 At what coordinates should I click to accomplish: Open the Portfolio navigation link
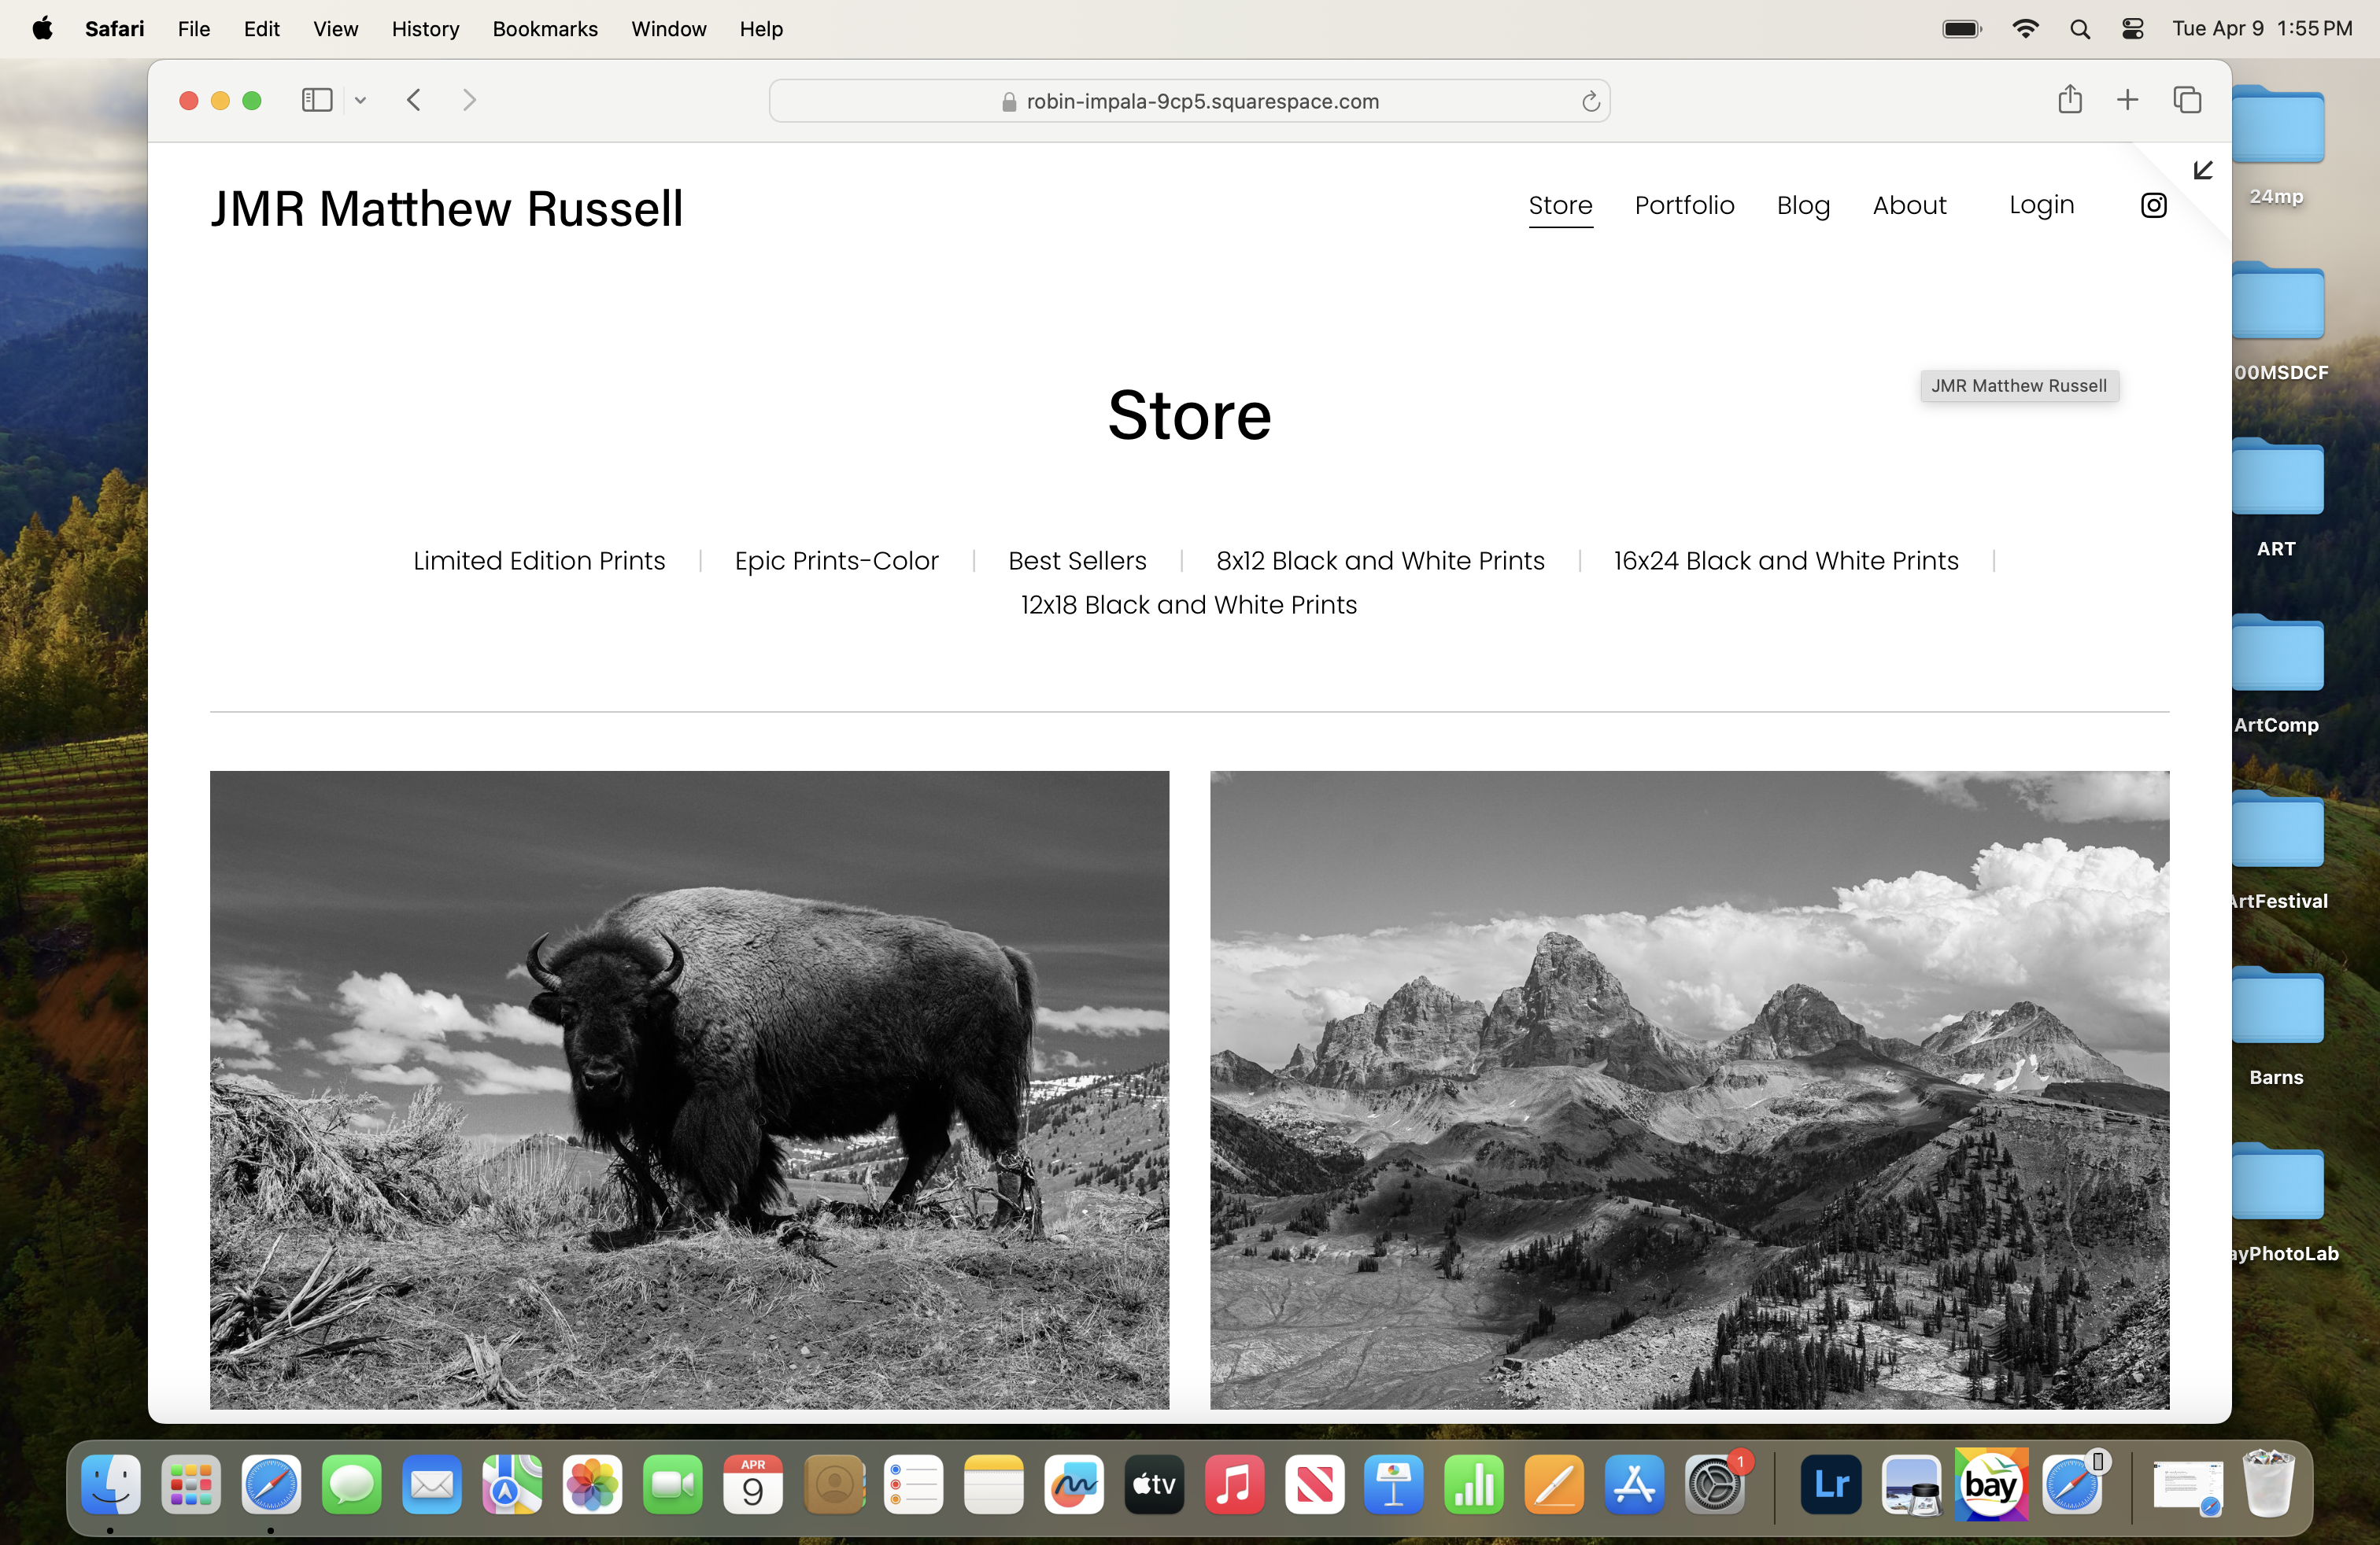click(x=1684, y=205)
